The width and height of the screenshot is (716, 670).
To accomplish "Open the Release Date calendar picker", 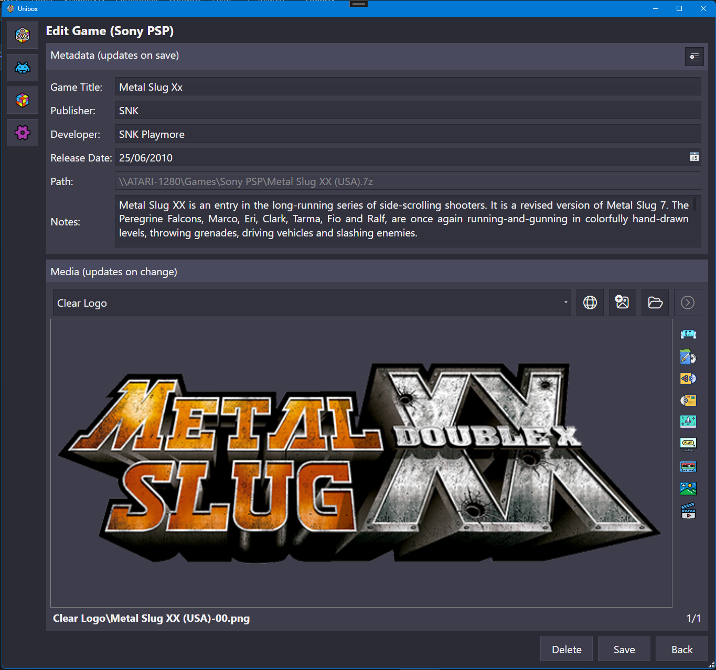I will (x=694, y=157).
